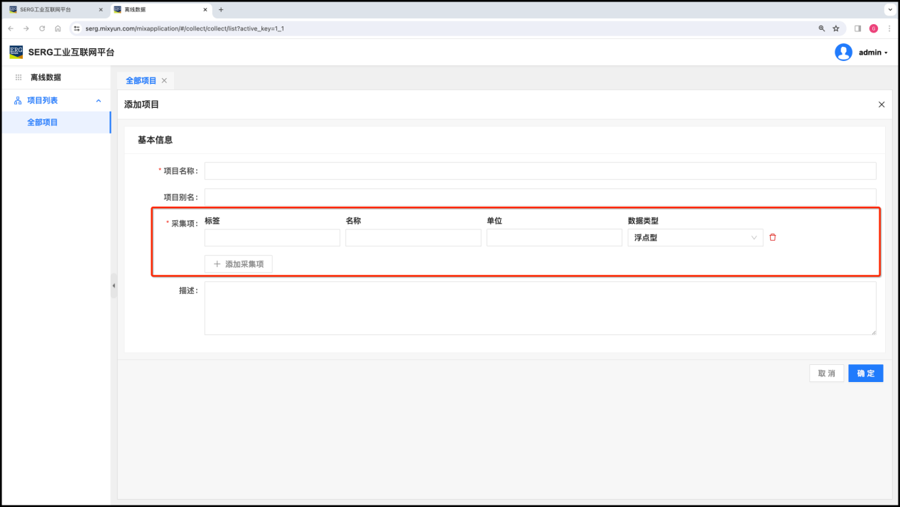Click the 描述 text area
Viewport: 900px width, 507px height.
[540, 308]
